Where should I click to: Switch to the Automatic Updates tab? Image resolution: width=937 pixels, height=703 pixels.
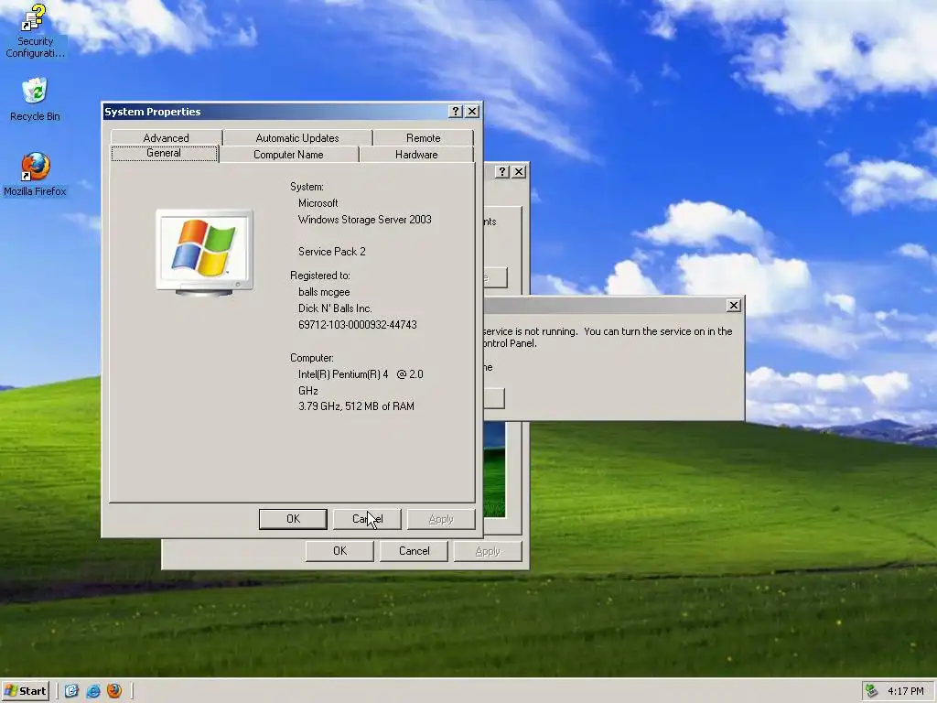297,138
